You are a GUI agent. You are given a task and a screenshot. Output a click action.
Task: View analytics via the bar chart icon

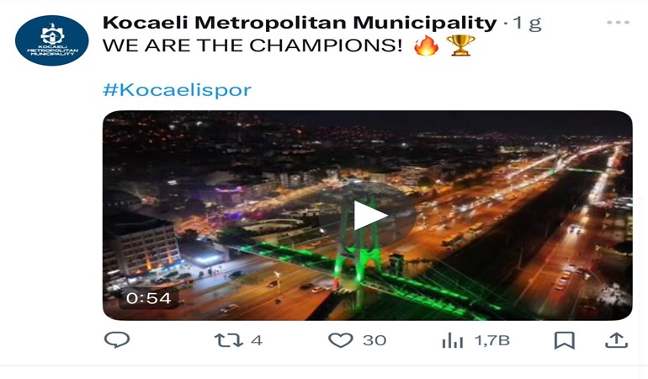(452, 341)
